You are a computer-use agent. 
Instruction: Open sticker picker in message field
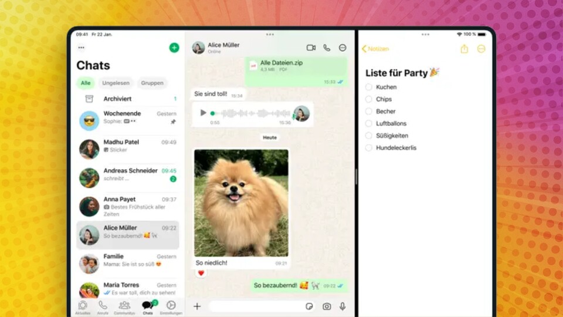(x=310, y=306)
